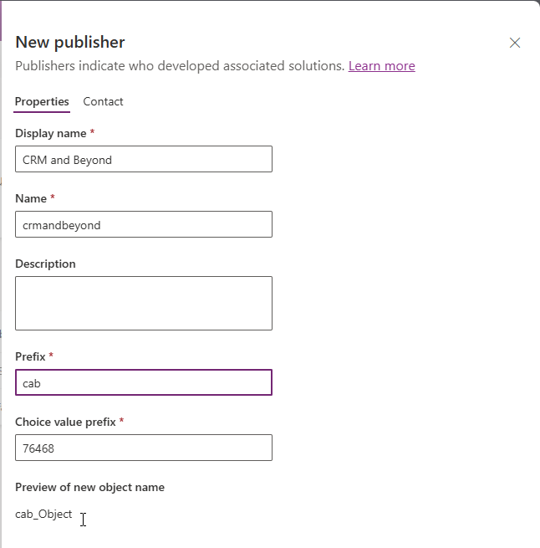Close the New publisher panel
This screenshot has width=540, height=548.
click(514, 43)
